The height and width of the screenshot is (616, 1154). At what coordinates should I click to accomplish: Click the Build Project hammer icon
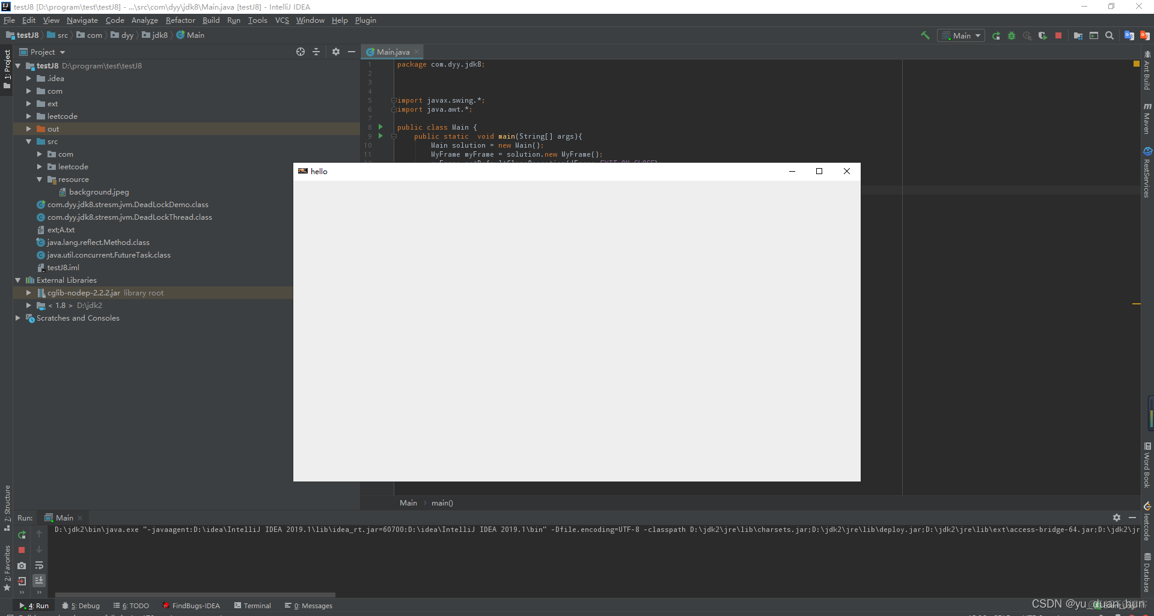(x=926, y=35)
